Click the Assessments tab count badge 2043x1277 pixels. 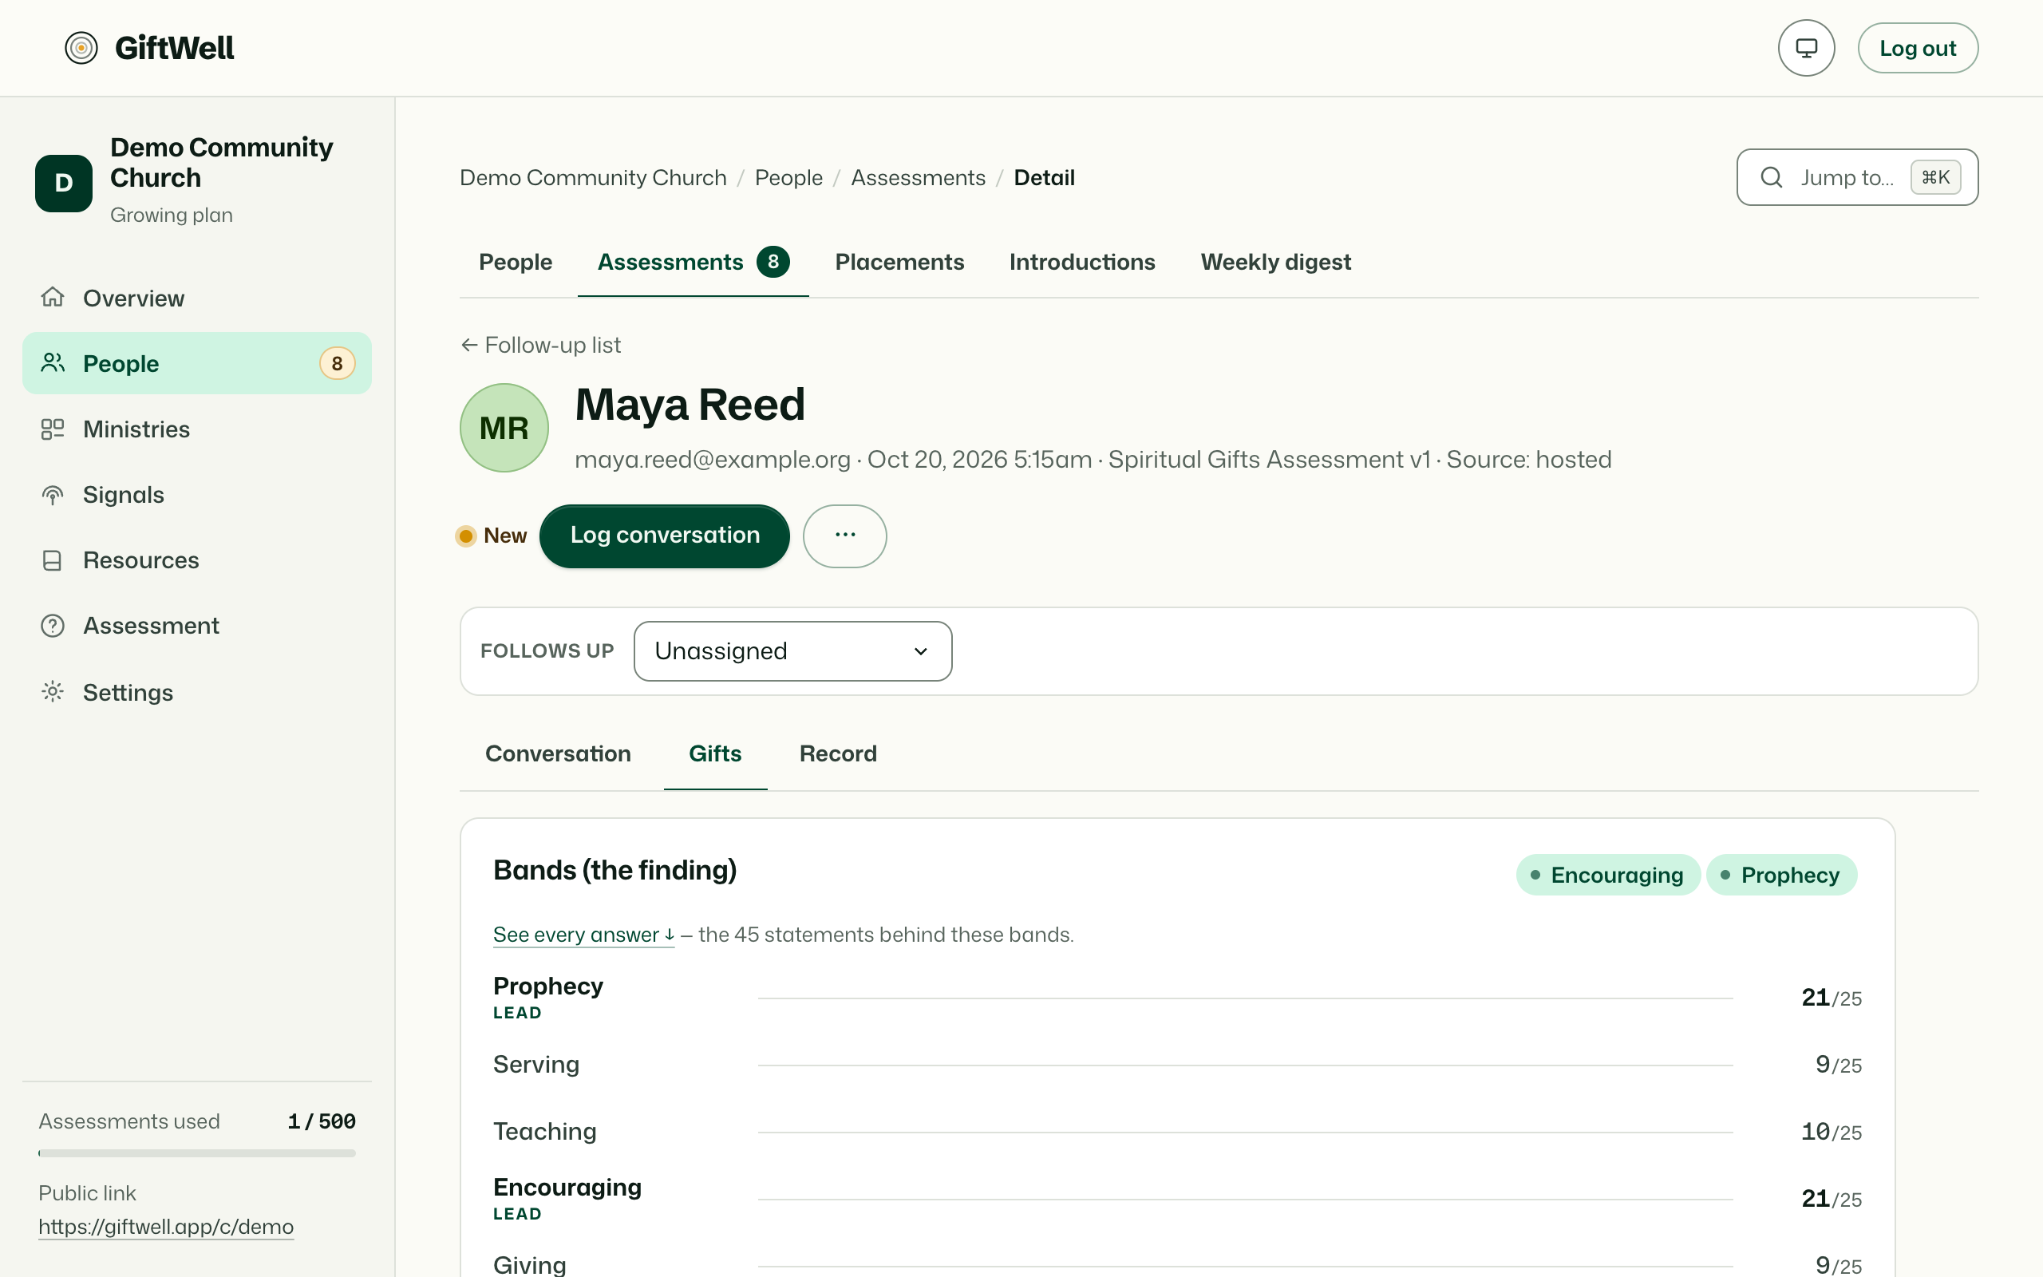(x=773, y=262)
